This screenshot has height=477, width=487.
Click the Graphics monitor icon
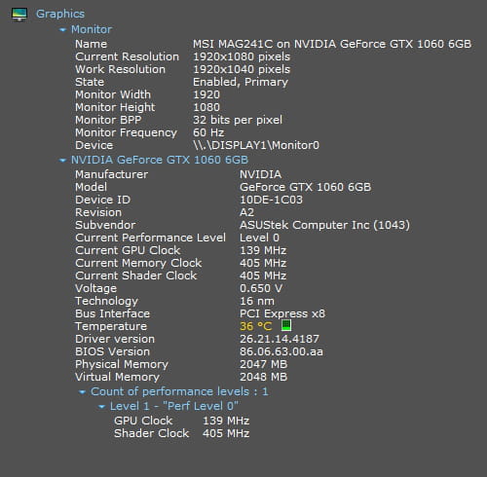point(19,14)
